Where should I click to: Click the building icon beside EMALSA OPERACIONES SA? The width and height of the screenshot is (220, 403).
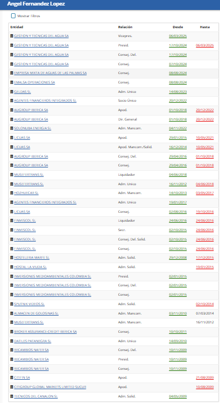coord(12,82)
